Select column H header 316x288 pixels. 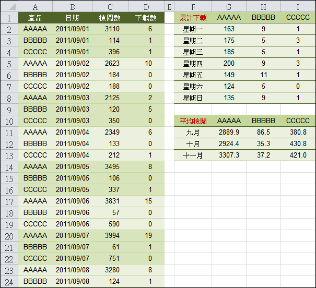(x=263, y=6)
